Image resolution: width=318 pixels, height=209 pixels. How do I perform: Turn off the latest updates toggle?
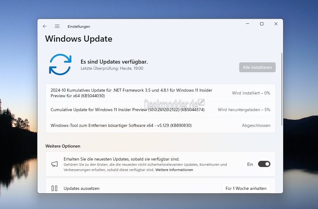point(264,164)
